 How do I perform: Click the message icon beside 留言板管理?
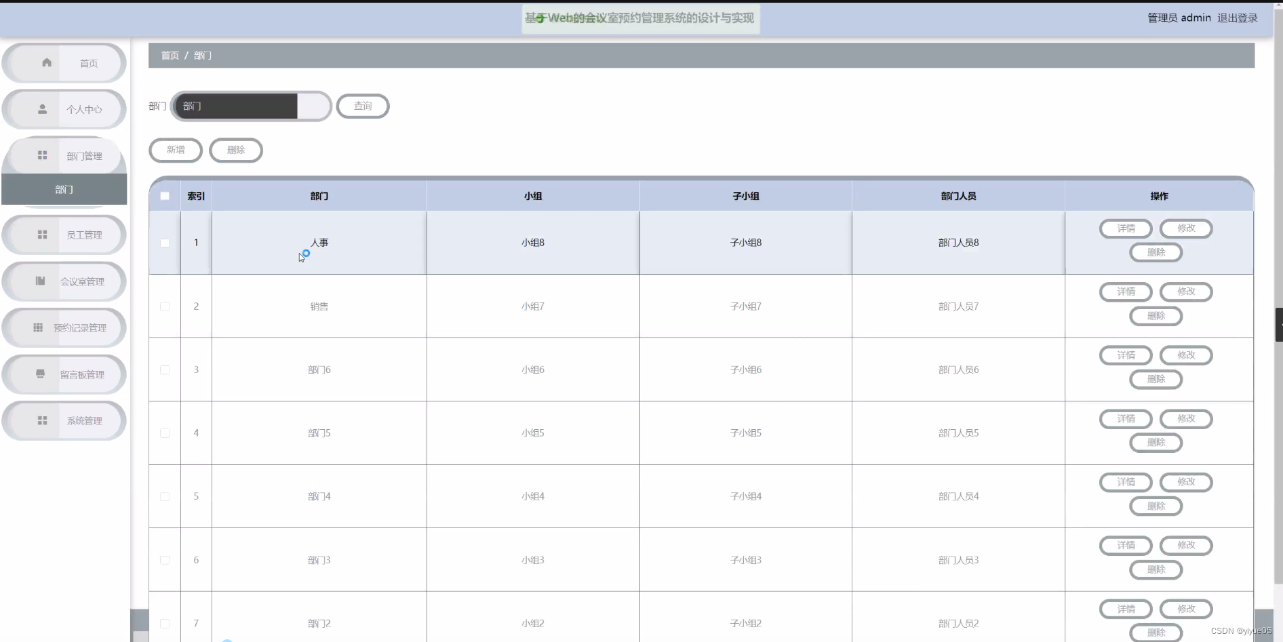pyautogui.click(x=40, y=374)
